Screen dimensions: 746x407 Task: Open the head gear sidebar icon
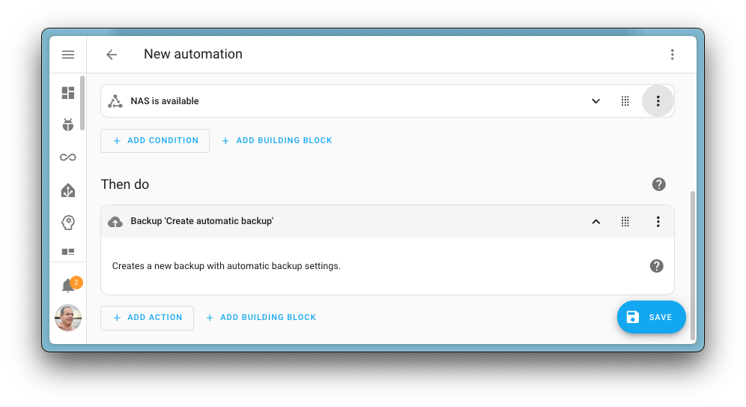click(68, 223)
